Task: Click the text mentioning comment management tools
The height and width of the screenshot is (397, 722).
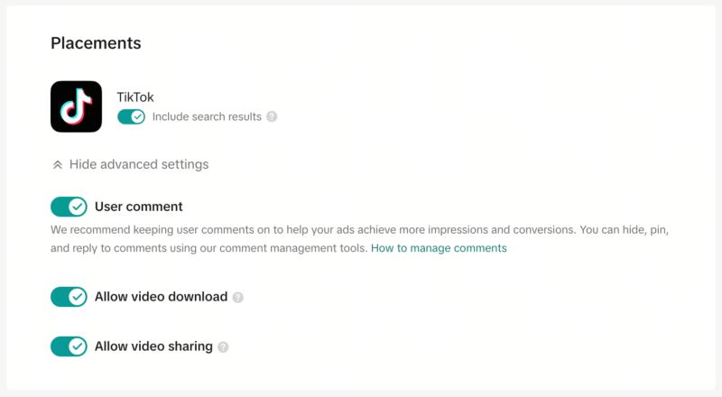Action: tap(209, 248)
